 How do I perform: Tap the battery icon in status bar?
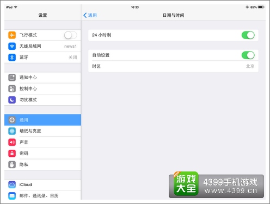pyautogui.click(x=261, y=7)
